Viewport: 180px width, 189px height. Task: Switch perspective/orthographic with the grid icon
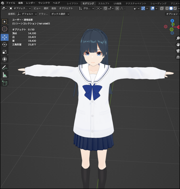178,57
